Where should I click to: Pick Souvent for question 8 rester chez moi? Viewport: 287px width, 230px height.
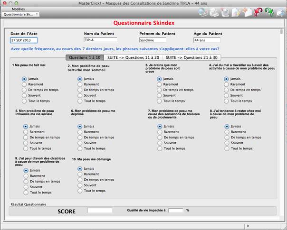click(227, 143)
